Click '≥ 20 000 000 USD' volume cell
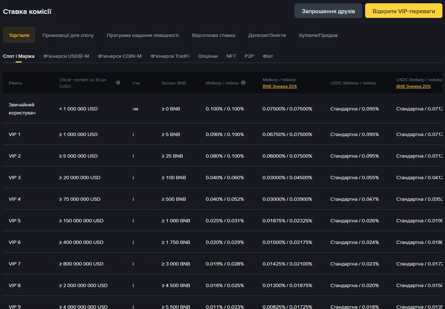The image size is (445, 309). pyautogui.click(x=80, y=177)
